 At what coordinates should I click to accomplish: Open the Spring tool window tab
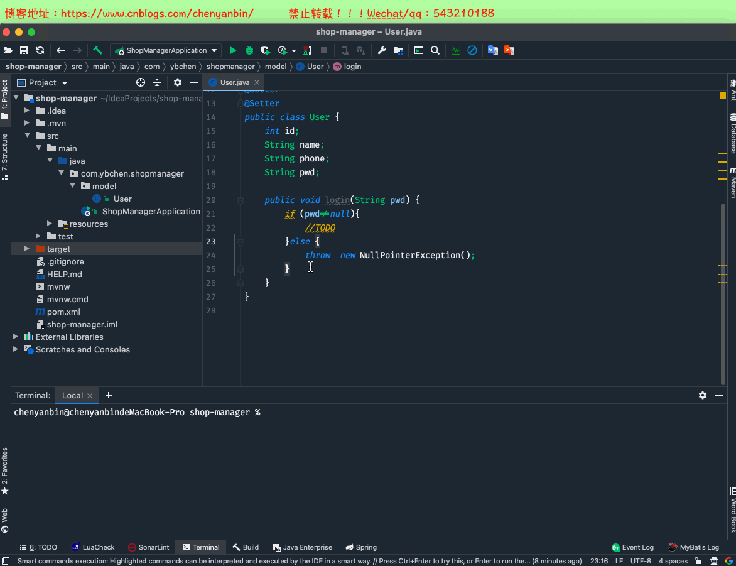(x=362, y=547)
